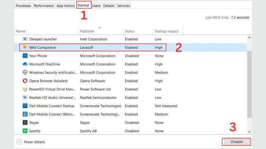Screen dimensions: 266x149
Task: Select Opera Browser Assistant entry
Action: 48,81
